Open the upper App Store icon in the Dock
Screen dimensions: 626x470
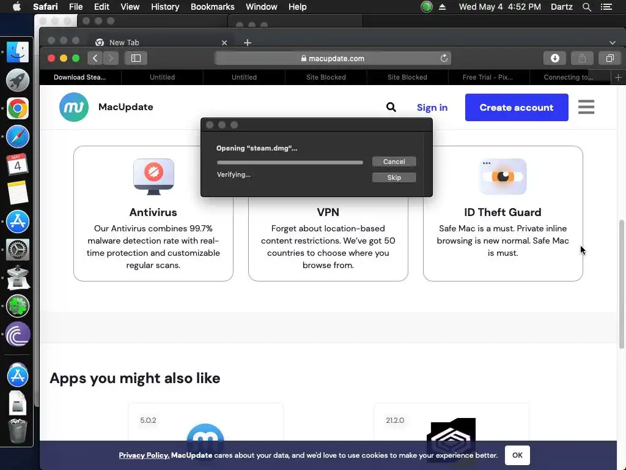(18, 222)
